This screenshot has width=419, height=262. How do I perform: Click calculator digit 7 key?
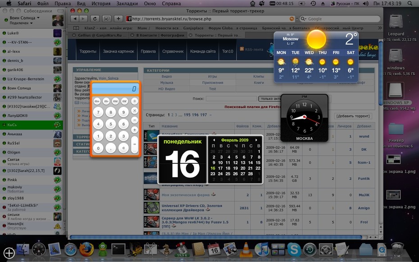98,112
